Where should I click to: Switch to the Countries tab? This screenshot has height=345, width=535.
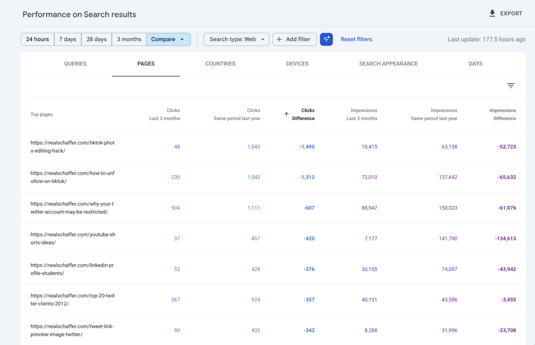[x=220, y=64]
